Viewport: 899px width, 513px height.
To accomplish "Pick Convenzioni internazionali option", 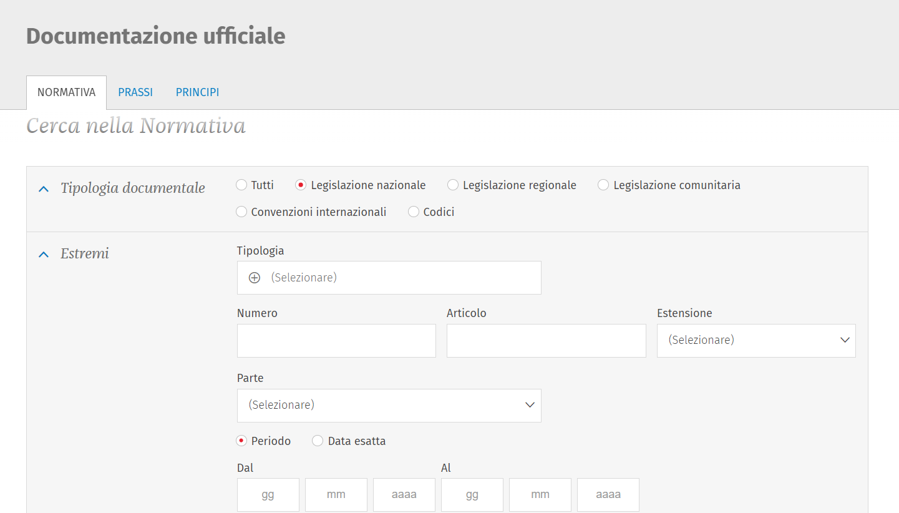I will (x=241, y=212).
